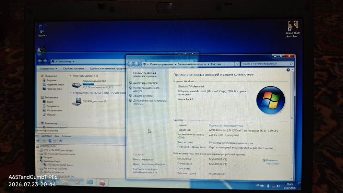Open Вид menu in Device Manager
Image resolution: width=343 pixels, height=193 pixels.
point(57,136)
